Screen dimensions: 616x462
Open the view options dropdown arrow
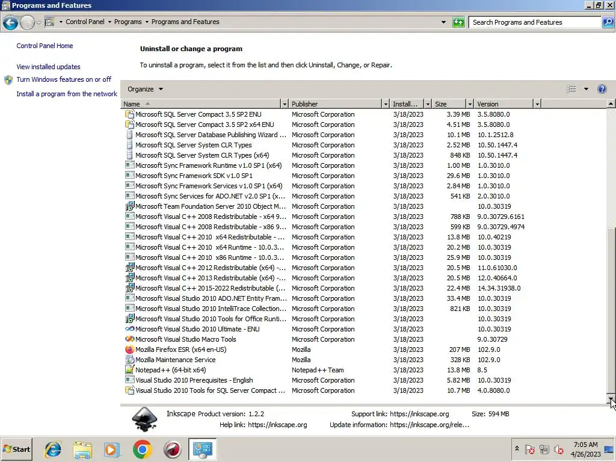click(586, 89)
